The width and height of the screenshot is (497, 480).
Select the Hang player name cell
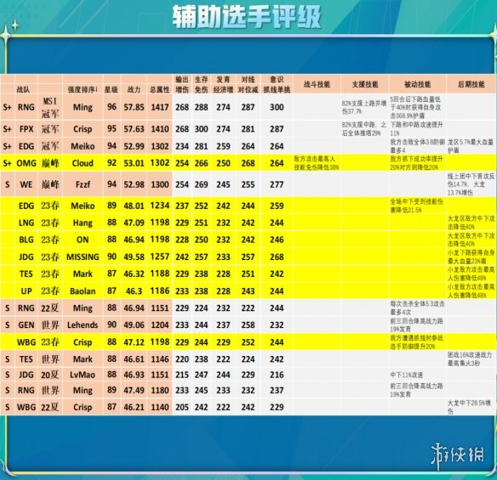[x=83, y=223]
